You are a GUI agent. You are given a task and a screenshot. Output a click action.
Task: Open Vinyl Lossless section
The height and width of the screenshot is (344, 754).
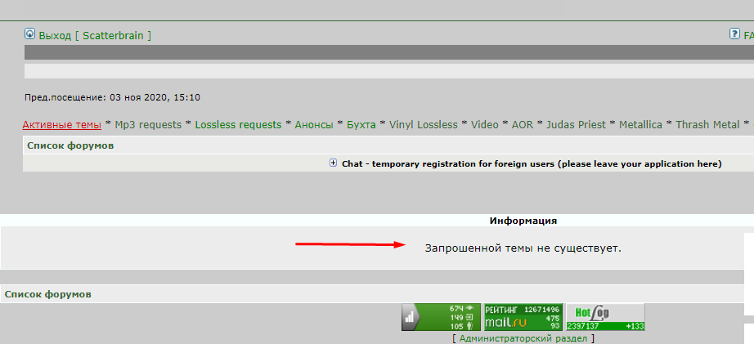tap(423, 125)
